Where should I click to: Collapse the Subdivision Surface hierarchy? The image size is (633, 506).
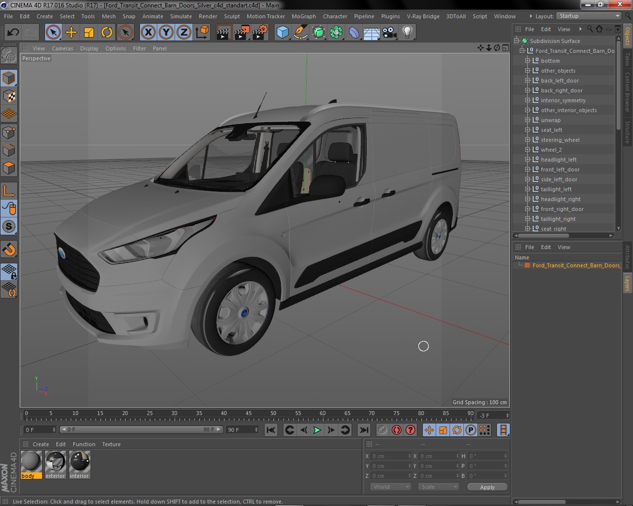coord(517,41)
